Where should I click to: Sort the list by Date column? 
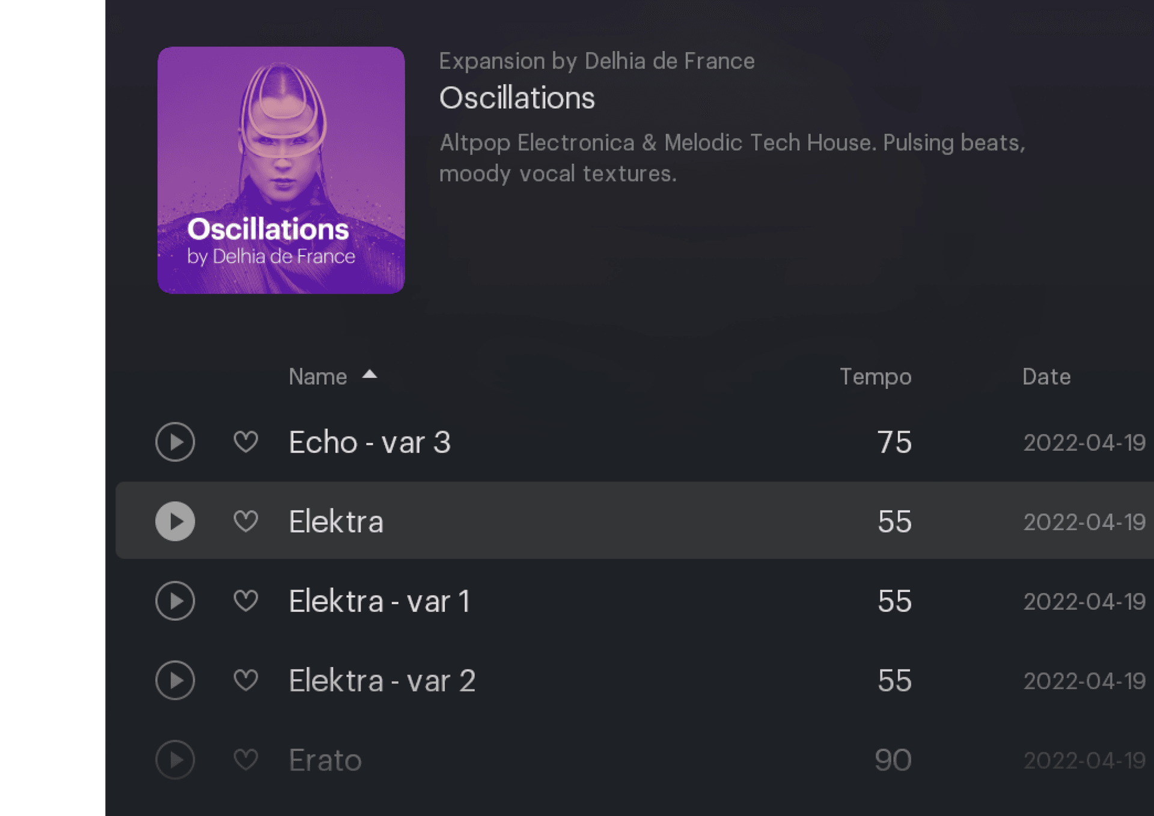(1046, 376)
